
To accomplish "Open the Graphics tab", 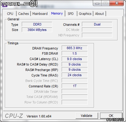I will [85, 14].
